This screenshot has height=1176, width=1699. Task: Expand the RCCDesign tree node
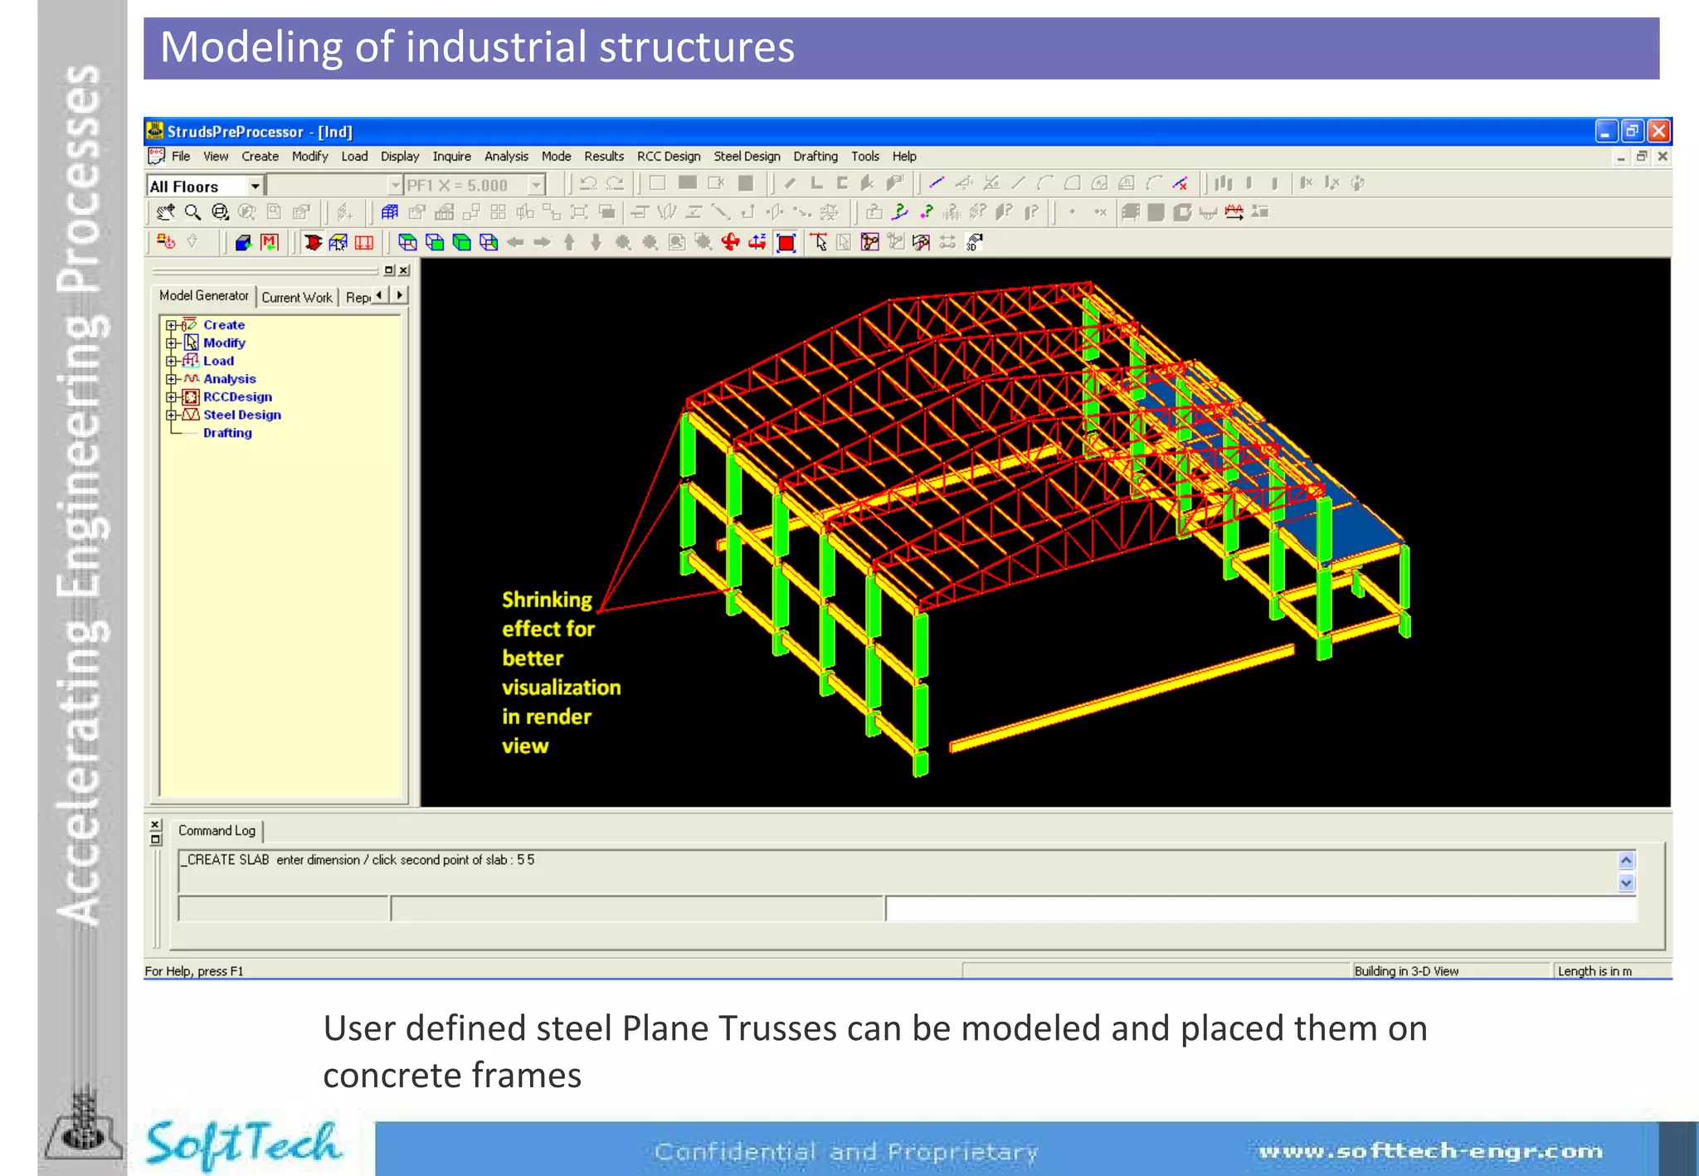[x=171, y=397]
